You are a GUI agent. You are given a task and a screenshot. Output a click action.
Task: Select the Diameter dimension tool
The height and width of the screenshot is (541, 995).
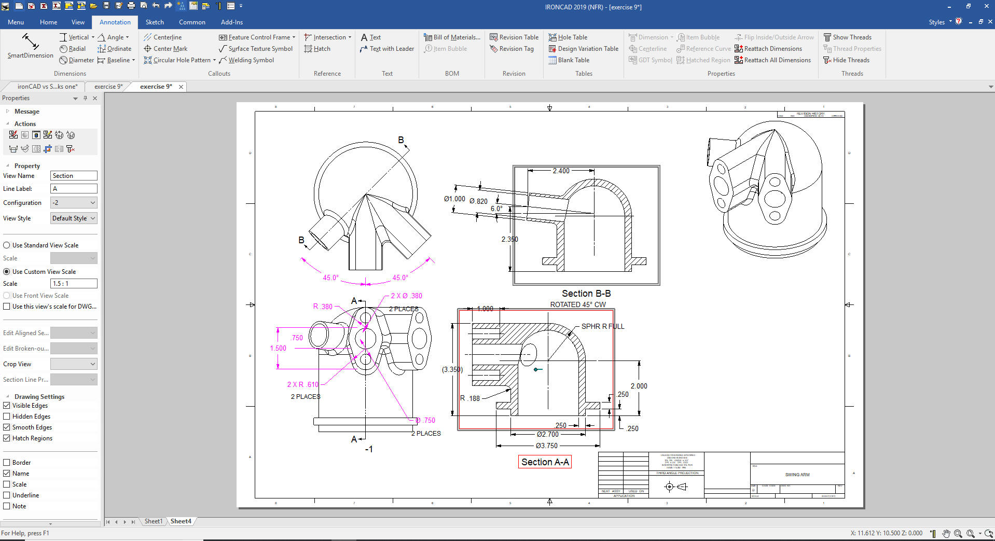click(x=76, y=60)
